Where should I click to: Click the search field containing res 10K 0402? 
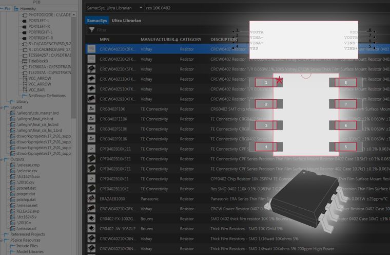267,8
